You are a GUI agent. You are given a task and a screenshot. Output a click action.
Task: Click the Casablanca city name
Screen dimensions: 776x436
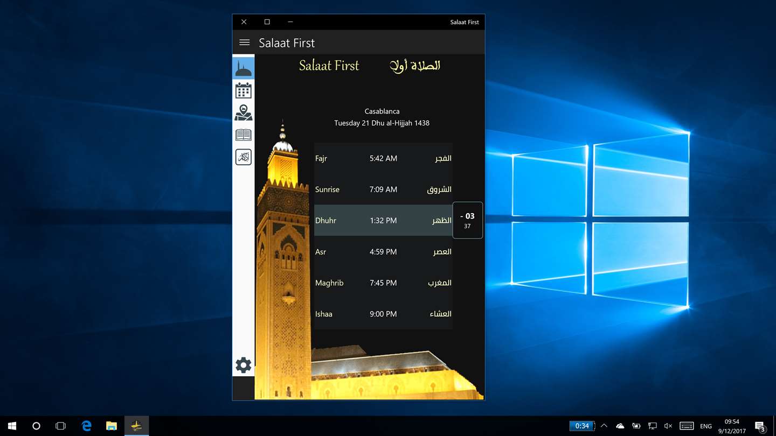[x=382, y=111]
